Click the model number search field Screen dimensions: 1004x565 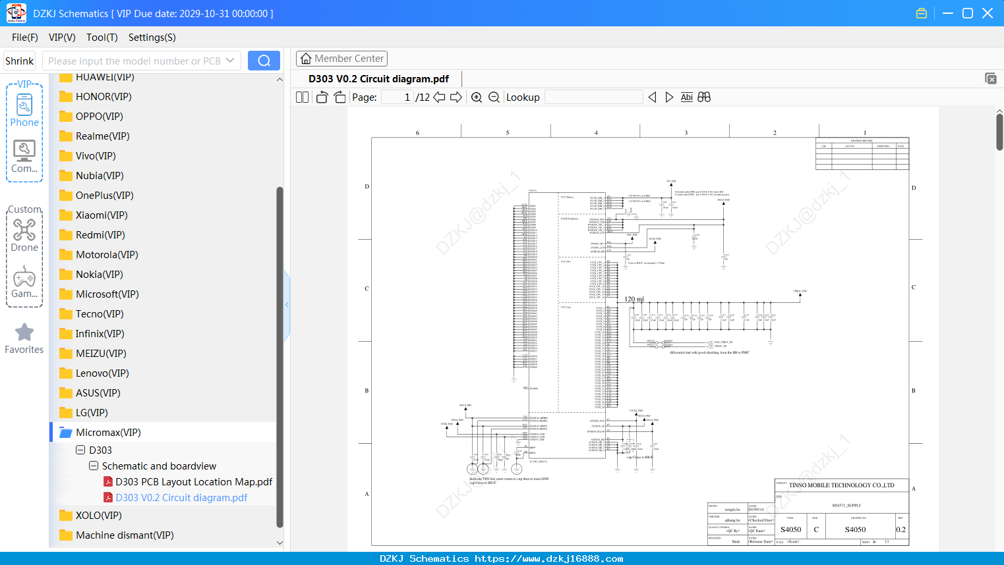(x=134, y=61)
